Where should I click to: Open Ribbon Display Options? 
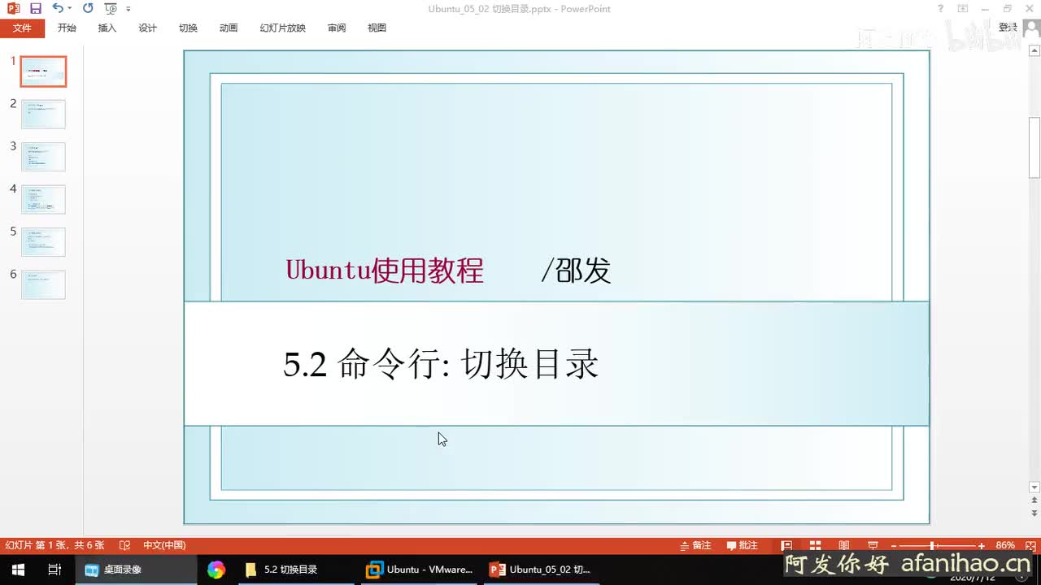963,9
